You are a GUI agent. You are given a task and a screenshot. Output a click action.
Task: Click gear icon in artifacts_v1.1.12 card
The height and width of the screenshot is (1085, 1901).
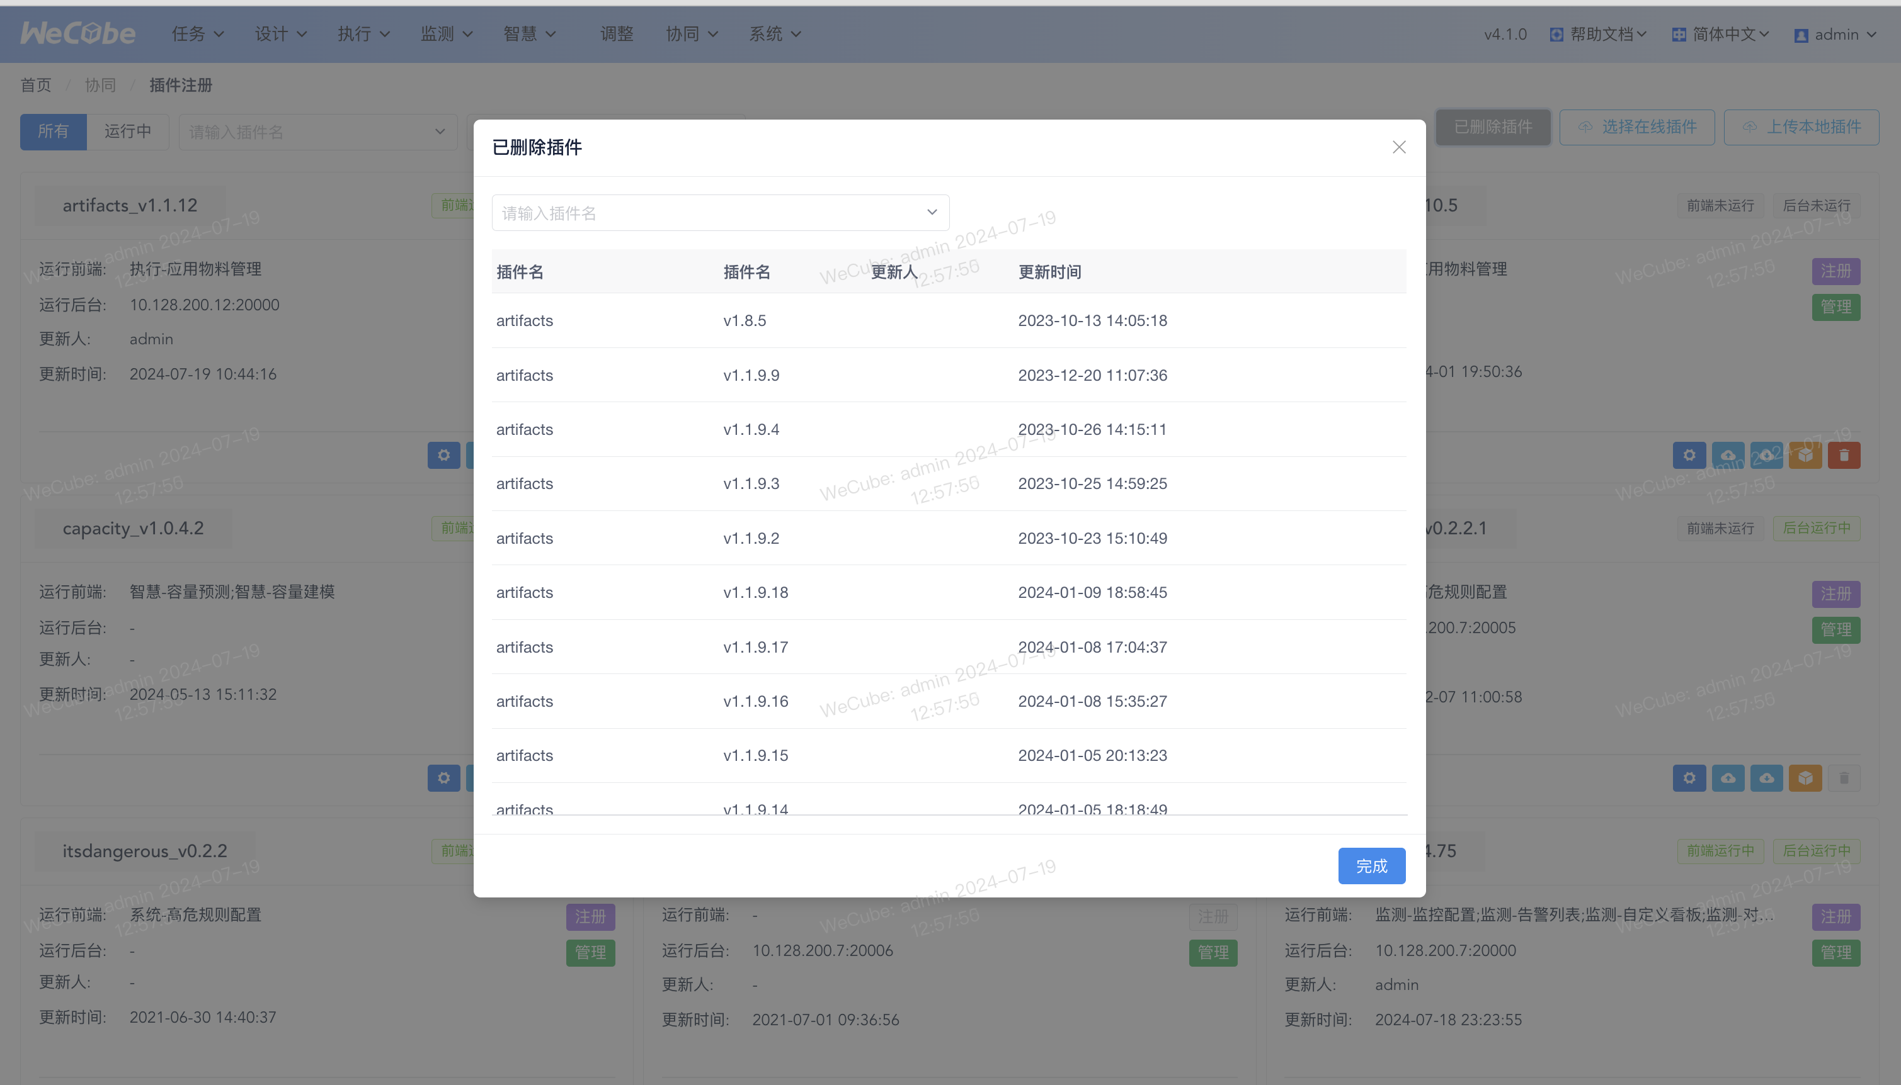coord(443,455)
